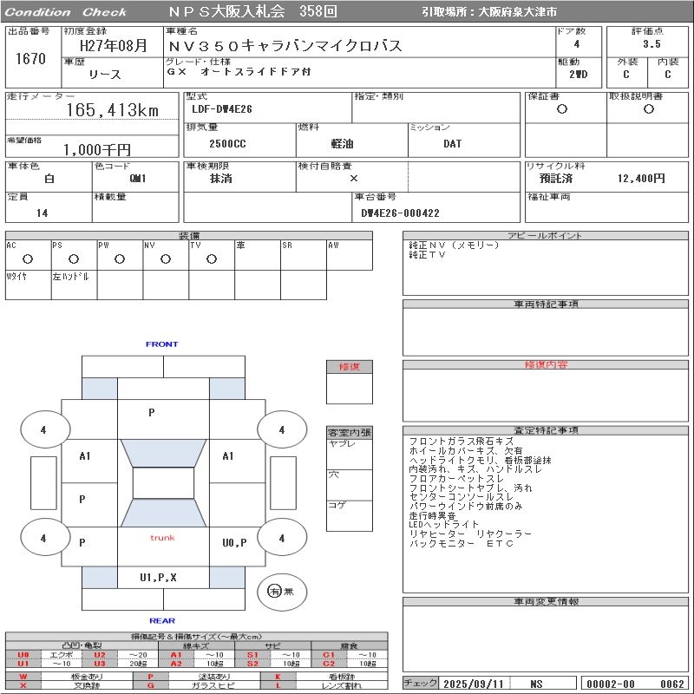Select model code LDF-DW4E26
The width and height of the screenshot is (694, 694).
tap(222, 109)
